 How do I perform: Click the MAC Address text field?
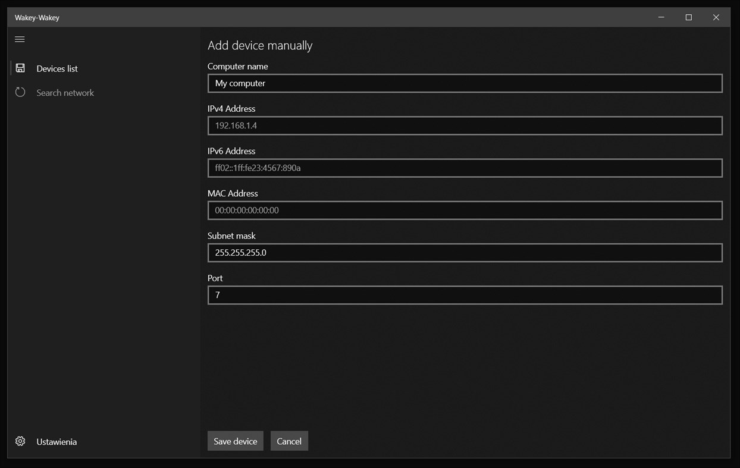pos(465,210)
